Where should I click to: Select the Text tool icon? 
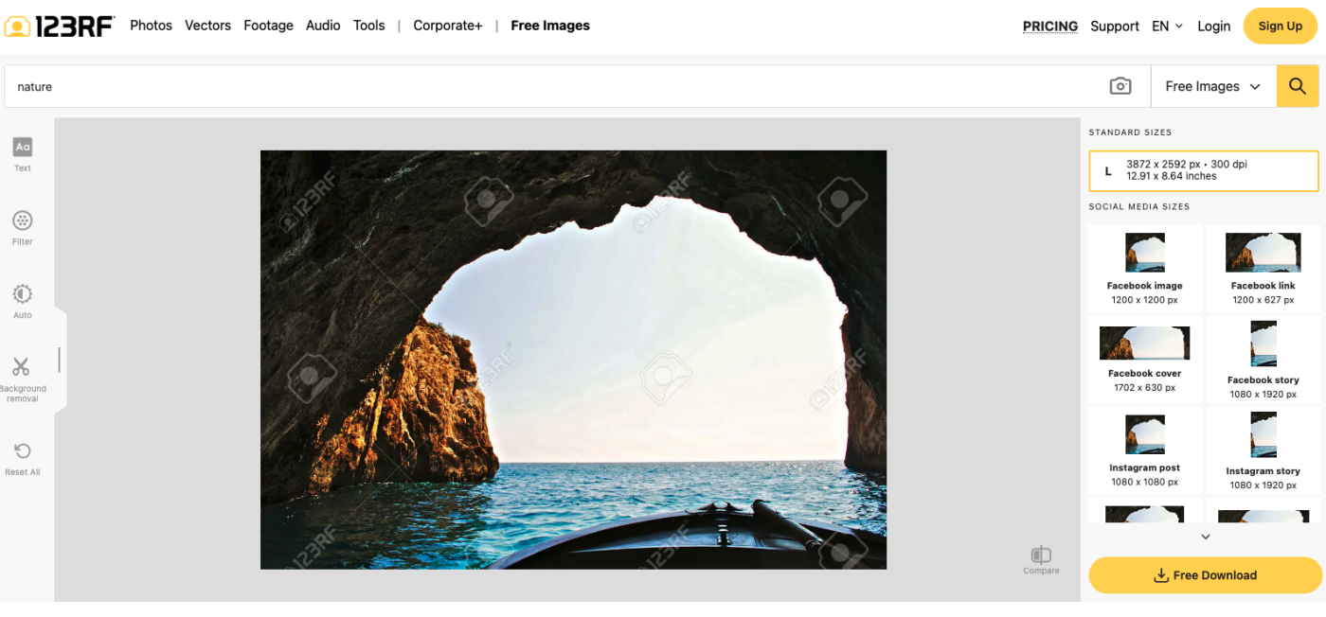[x=23, y=147]
